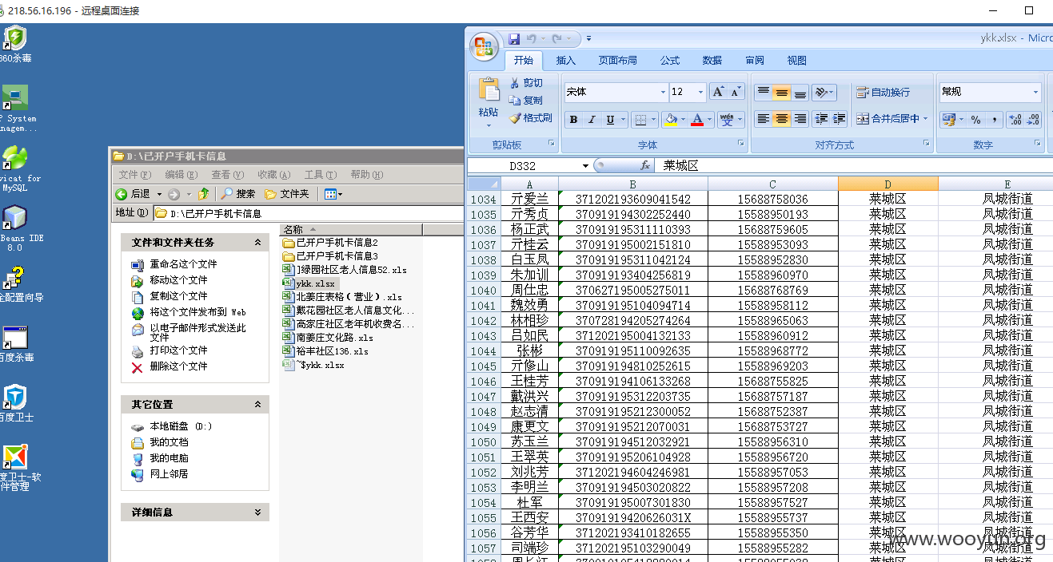1053x562 pixels.
Task: Open fill color dropdown arrow
Action: click(x=683, y=120)
